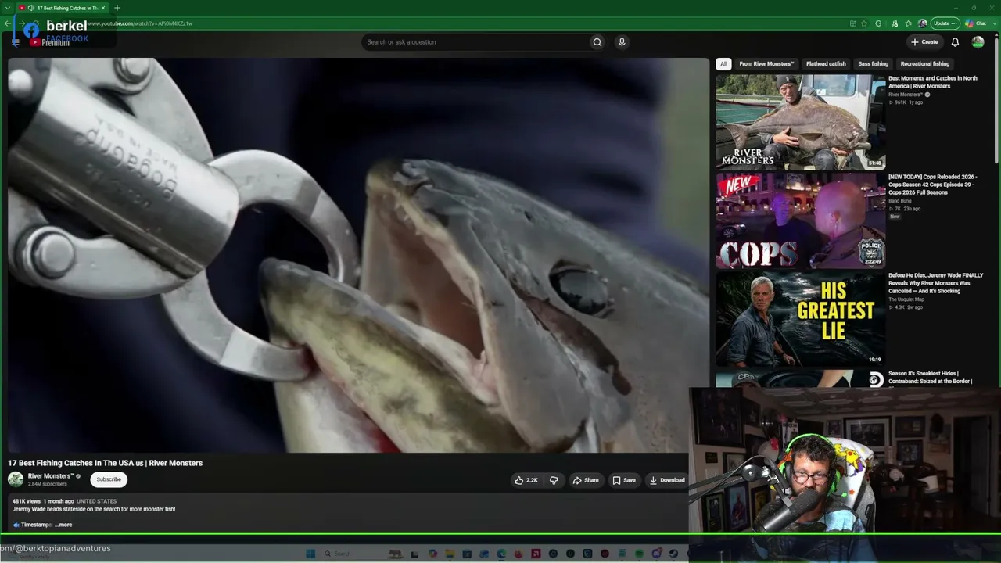Click the Bang Bung channel name
Screen dimensions: 1001x563
tap(900, 201)
